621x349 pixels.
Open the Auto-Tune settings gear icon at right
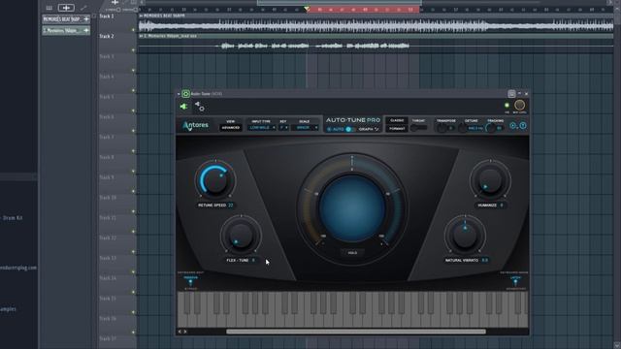pyautogui.click(x=513, y=126)
